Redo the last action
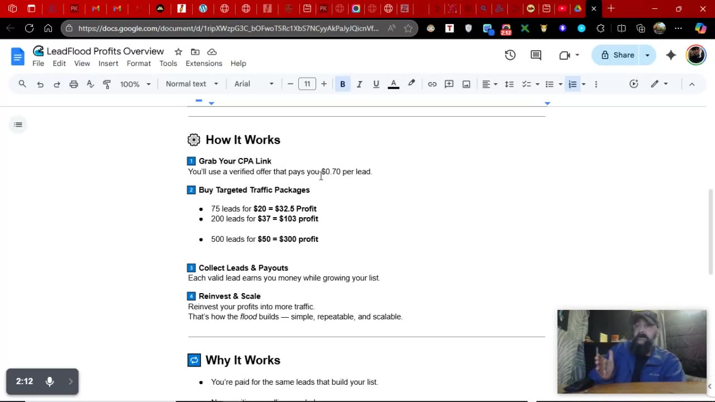The height and width of the screenshot is (402, 715). [57, 84]
